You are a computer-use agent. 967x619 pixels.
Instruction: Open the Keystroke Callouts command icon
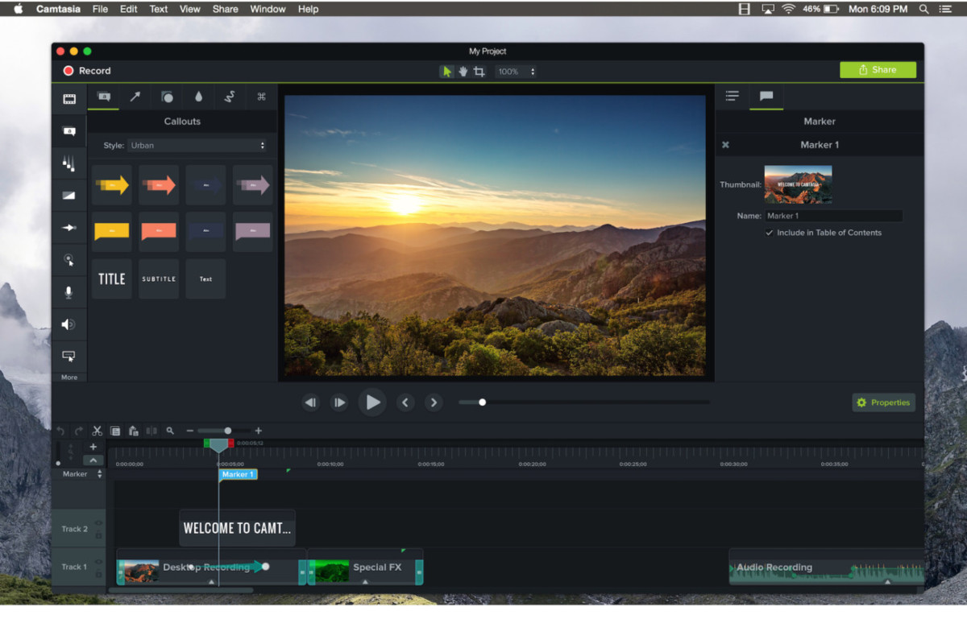coord(261,97)
